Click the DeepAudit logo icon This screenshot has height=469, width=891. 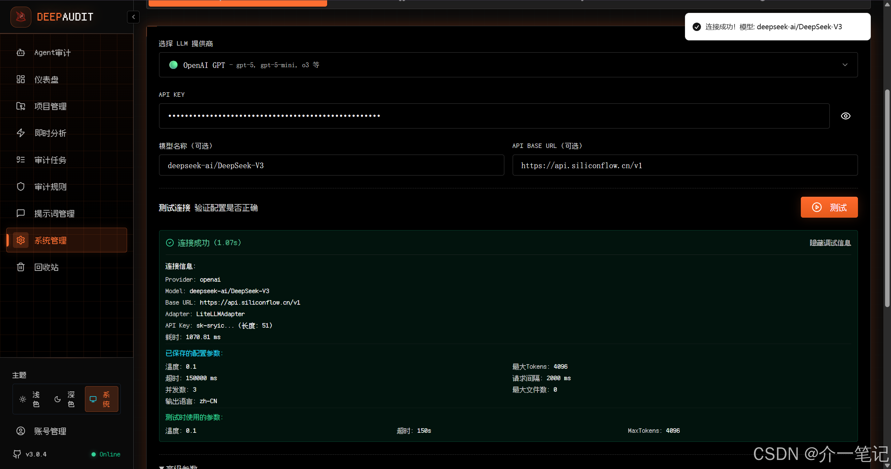[x=21, y=17]
